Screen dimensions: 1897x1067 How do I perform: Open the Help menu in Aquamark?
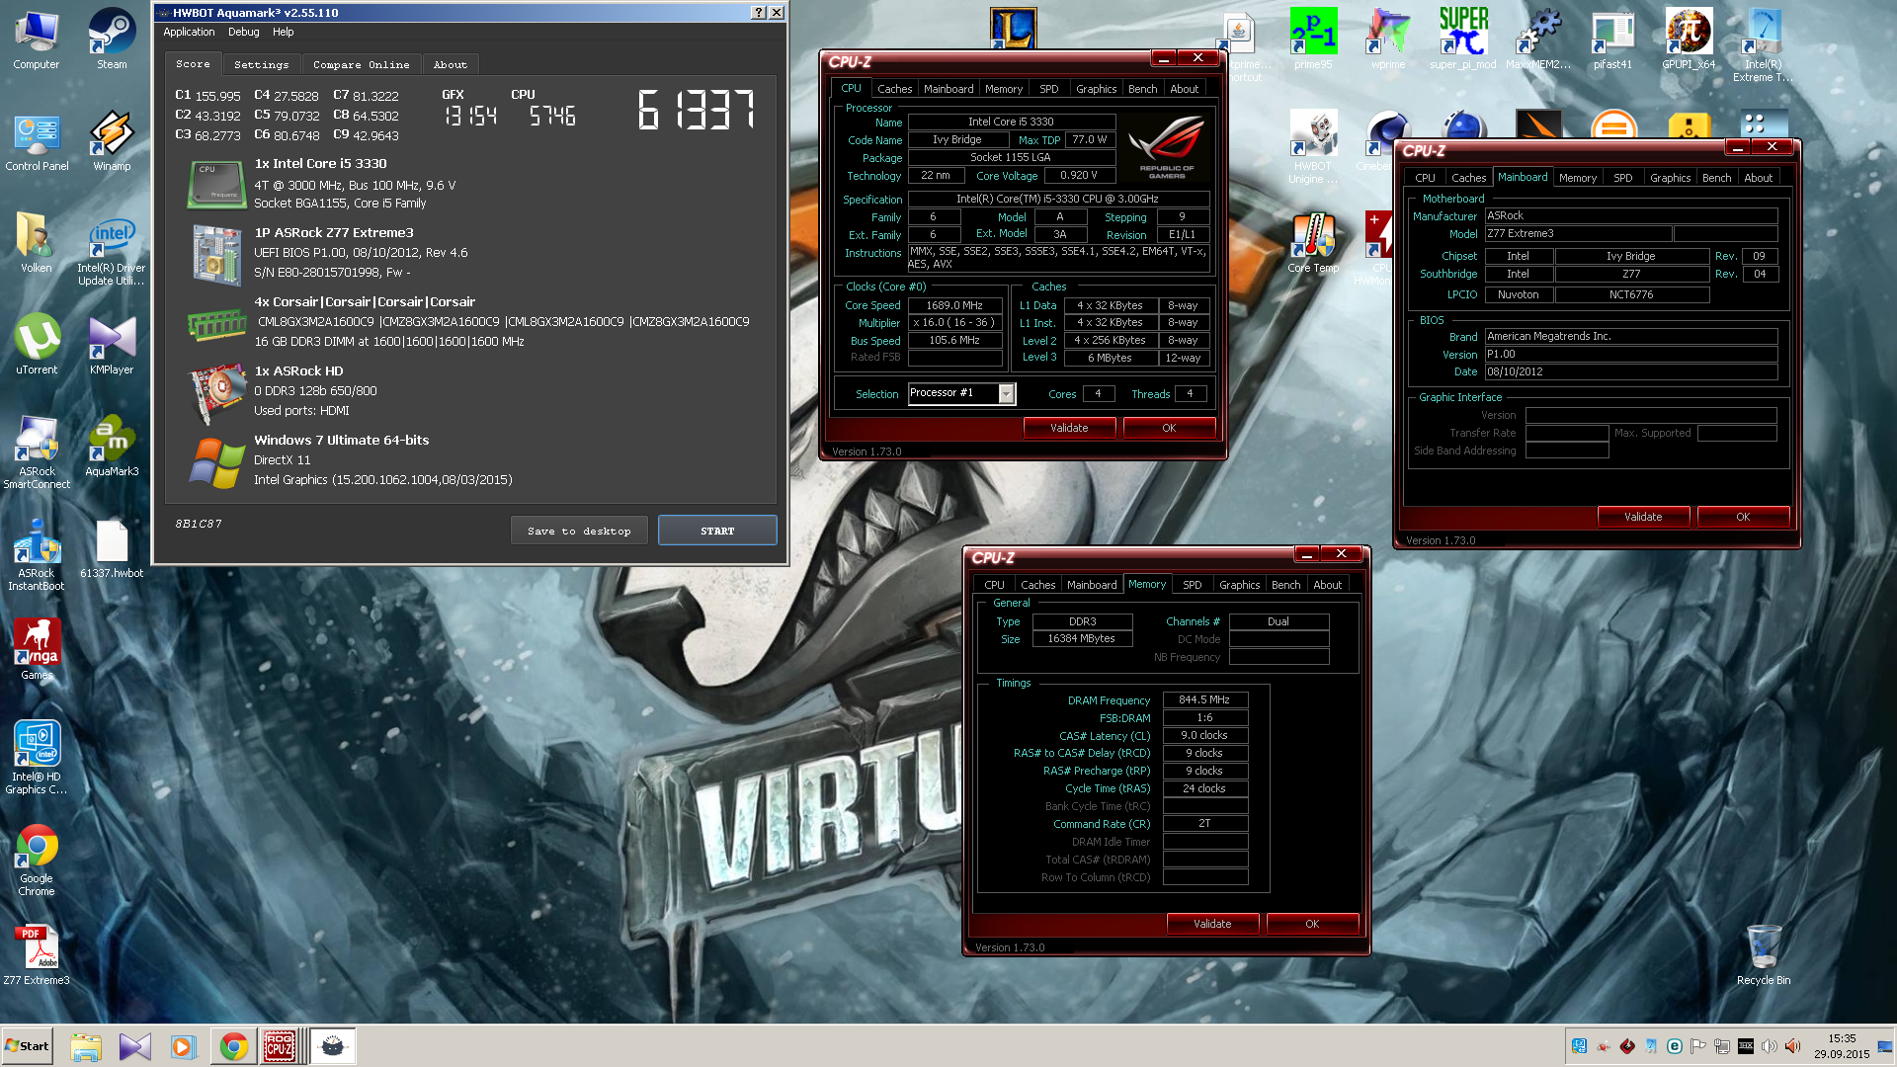284,32
